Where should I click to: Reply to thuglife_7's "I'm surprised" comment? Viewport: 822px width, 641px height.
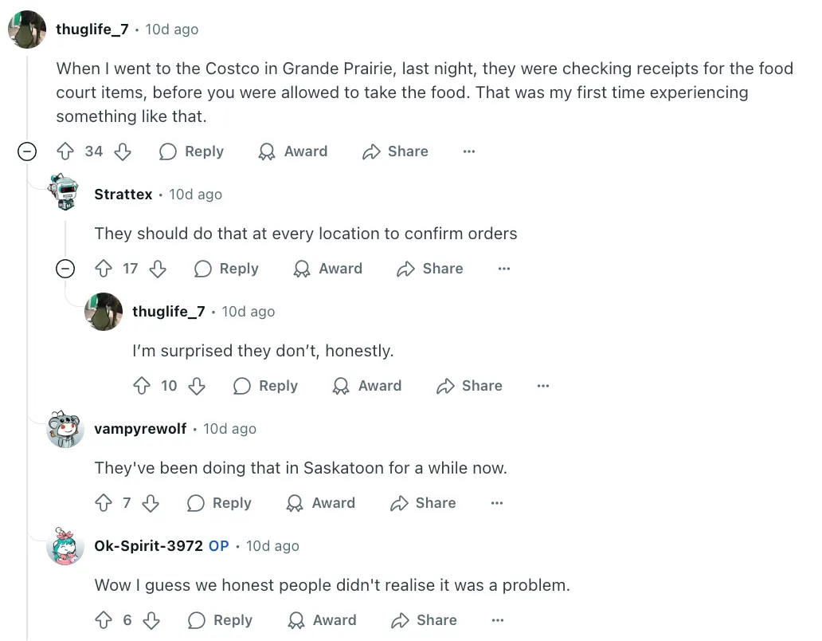click(x=265, y=386)
